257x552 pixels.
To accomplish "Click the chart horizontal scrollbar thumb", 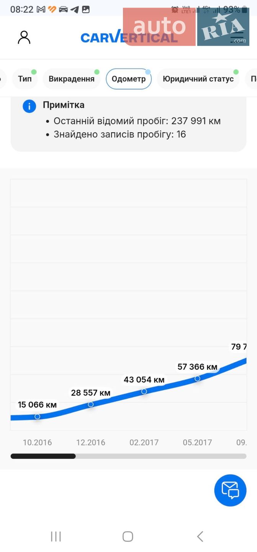I will tap(43, 456).
